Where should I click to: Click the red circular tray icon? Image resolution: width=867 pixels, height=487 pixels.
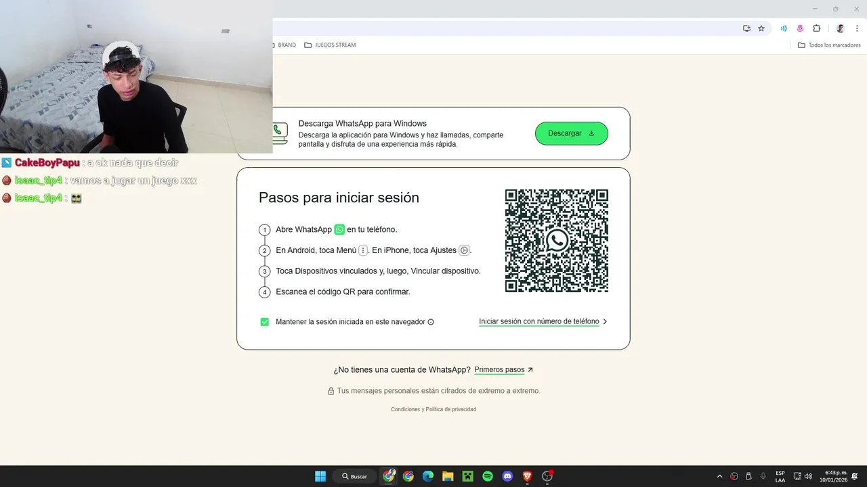734,476
